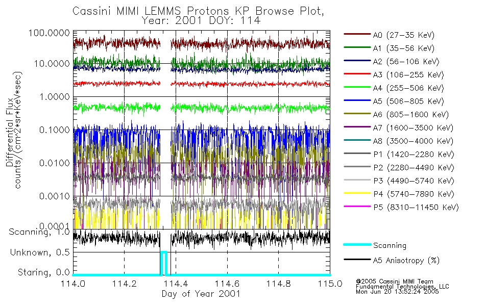Click the Year: 2001 DOY: 114 subtitle

(201, 21)
